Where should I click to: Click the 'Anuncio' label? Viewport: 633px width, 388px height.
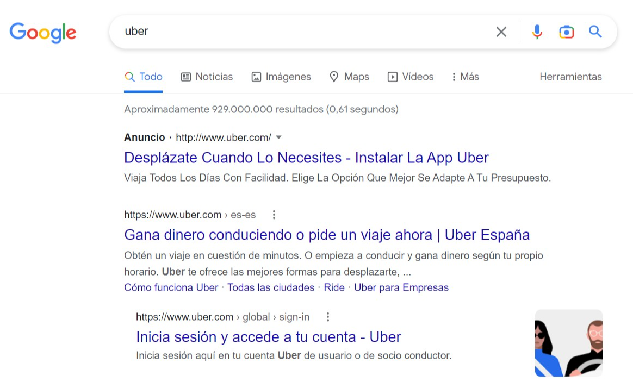tap(145, 137)
